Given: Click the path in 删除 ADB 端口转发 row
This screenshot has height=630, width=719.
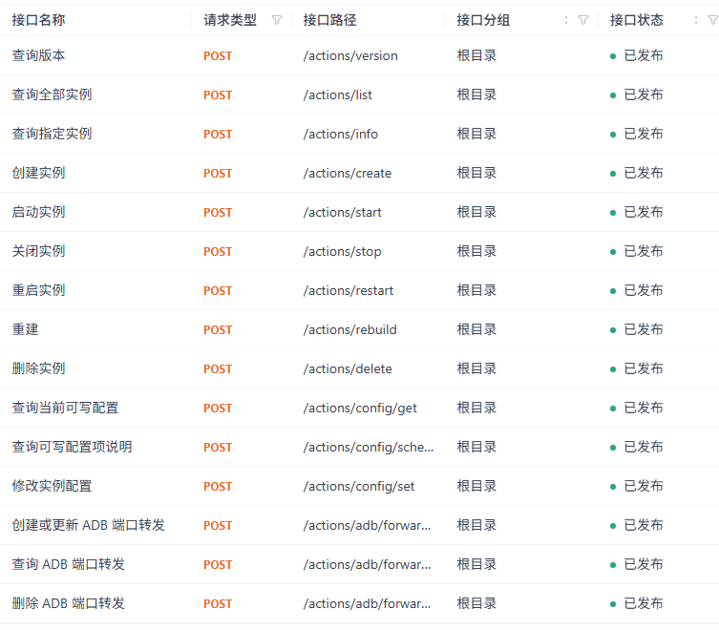Looking at the screenshot, I should click(367, 604).
